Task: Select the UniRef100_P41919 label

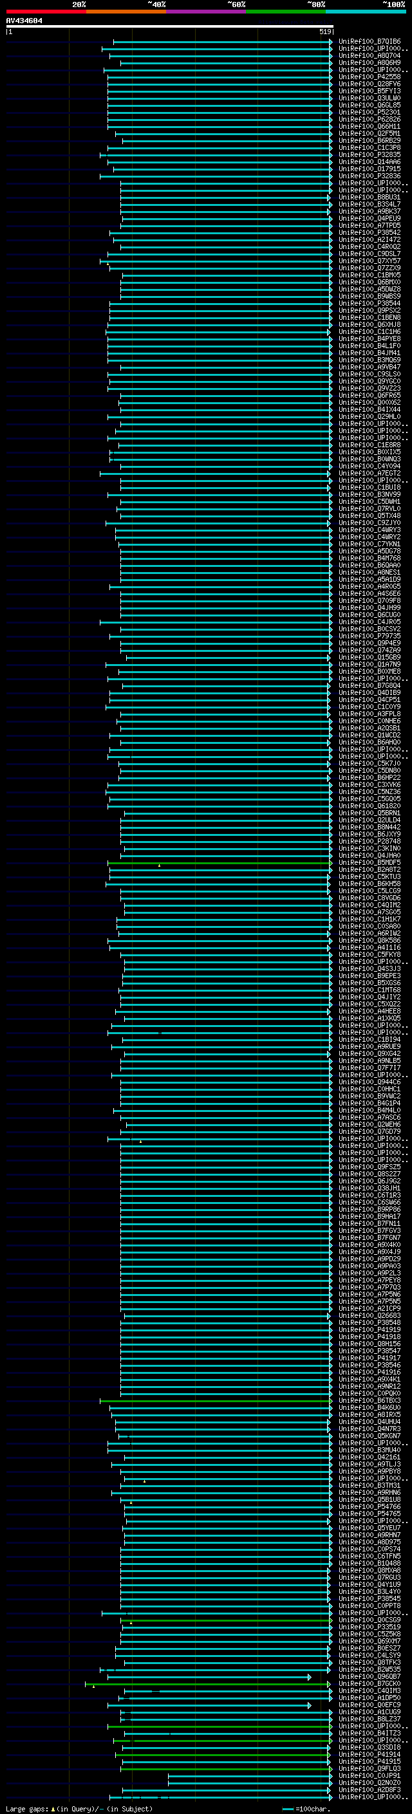Action: (370, 1329)
